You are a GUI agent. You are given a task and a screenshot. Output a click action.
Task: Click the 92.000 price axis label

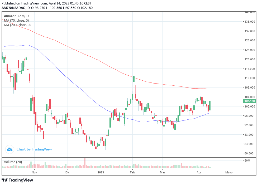pos(249,125)
